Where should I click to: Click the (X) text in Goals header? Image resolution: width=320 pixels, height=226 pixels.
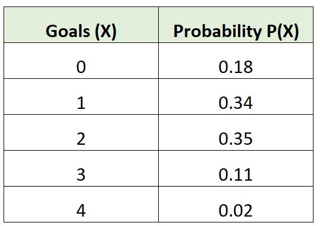[106, 32]
